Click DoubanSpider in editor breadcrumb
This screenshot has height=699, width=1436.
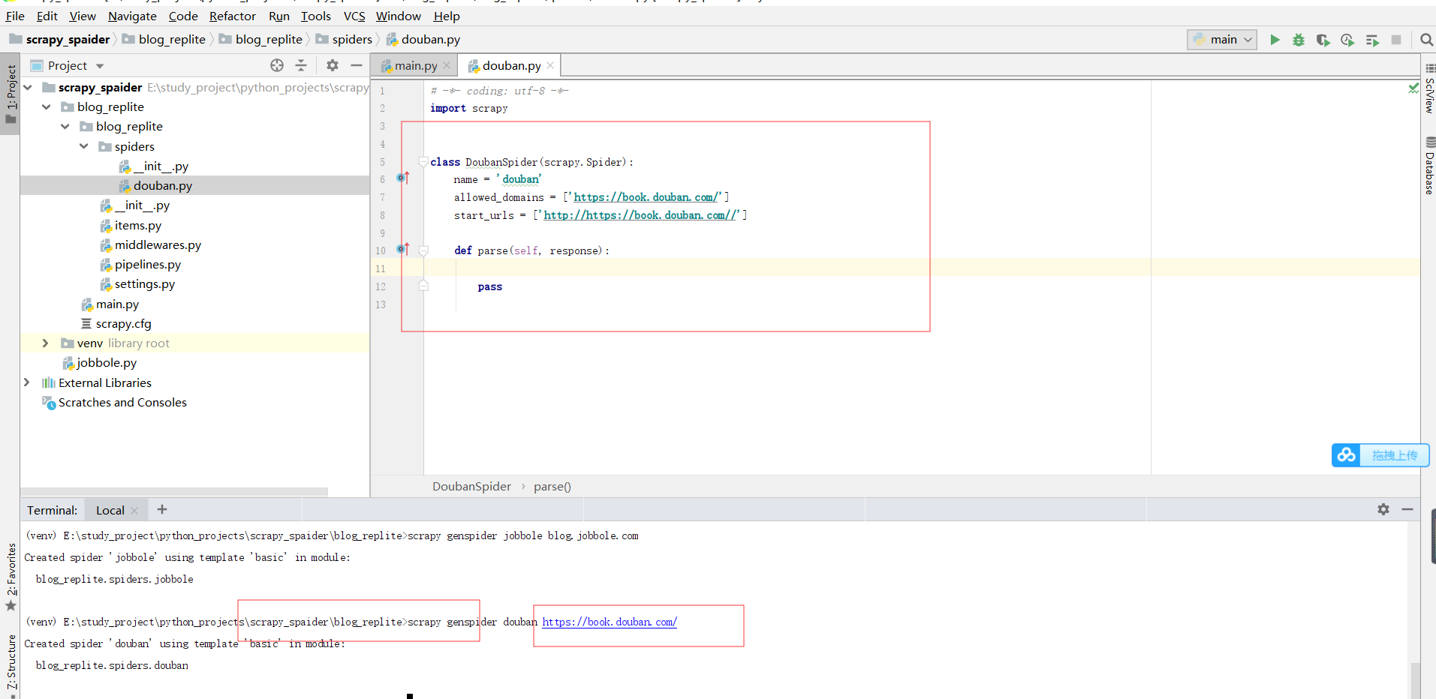click(x=471, y=486)
